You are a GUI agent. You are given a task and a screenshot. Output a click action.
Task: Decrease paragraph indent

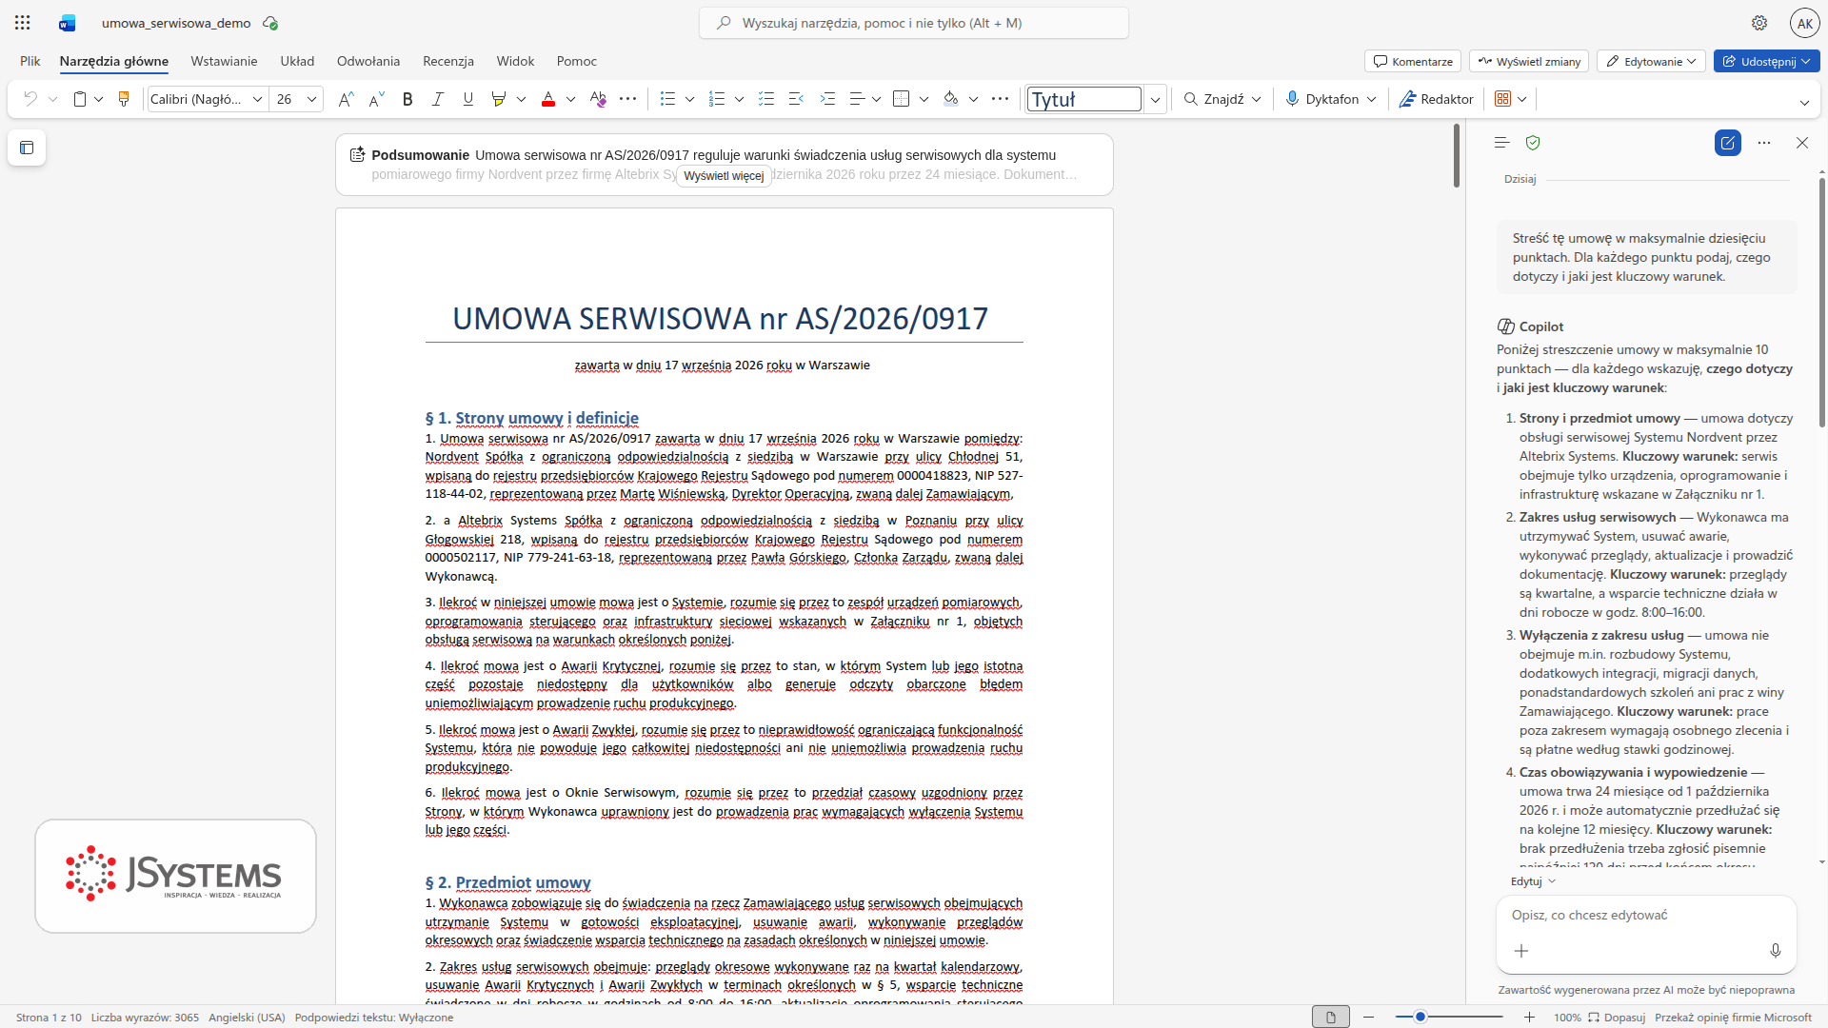pos(796,99)
